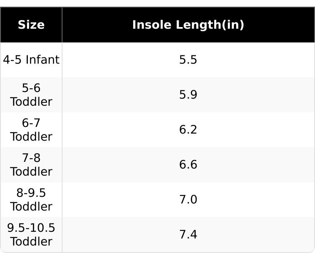Select the 7-8 Toddler size cell
315x253 pixels.
31,165
